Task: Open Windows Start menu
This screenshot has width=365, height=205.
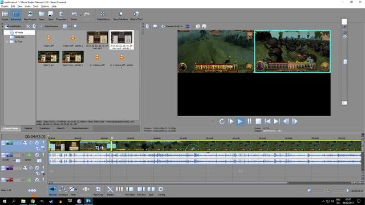Action: 5,201
